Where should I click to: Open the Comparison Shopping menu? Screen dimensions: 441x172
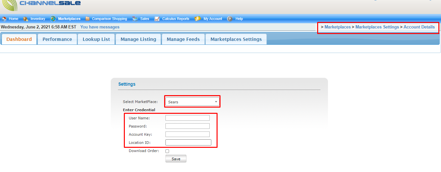109,19
